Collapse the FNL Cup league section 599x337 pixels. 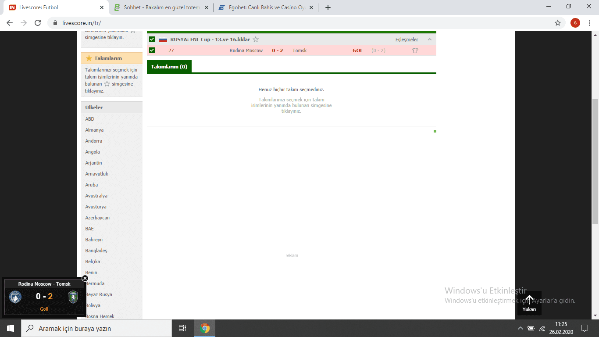[x=429, y=39]
